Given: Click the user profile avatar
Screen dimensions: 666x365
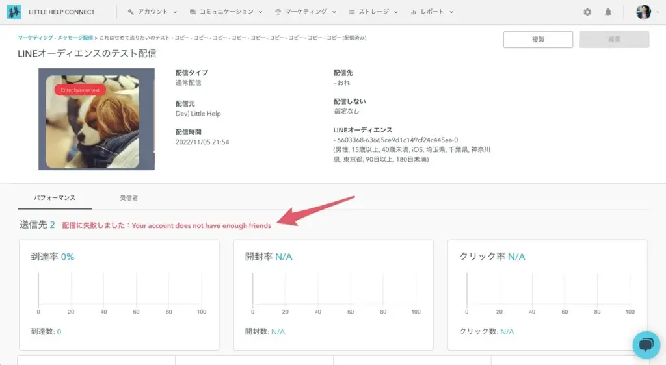Looking at the screenshot, I should [x=643, y=12].
